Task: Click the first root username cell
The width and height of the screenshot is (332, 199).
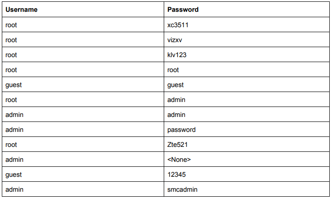Action: point(11,25)
